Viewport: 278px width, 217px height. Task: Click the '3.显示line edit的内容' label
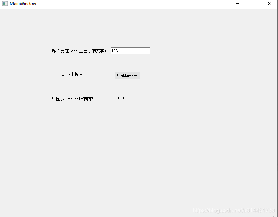73,99
